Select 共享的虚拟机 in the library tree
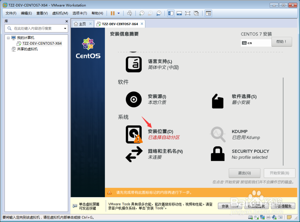 tap(27, 49)
